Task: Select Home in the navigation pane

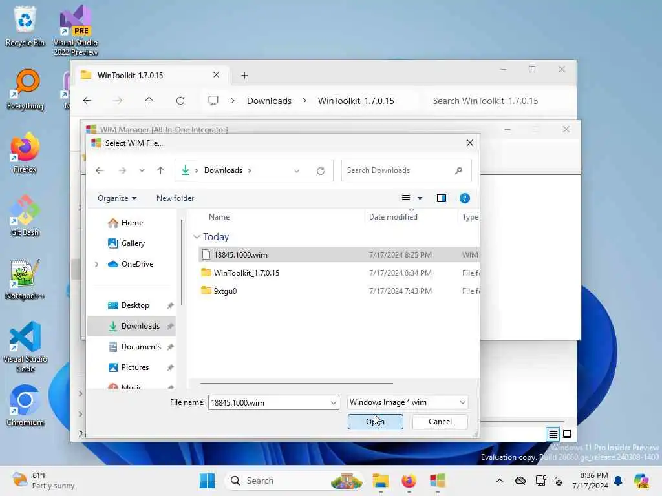Action: (x=131, y=223)
